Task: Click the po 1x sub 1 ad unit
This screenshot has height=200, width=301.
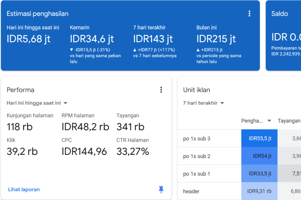Action: click(196, 174)
